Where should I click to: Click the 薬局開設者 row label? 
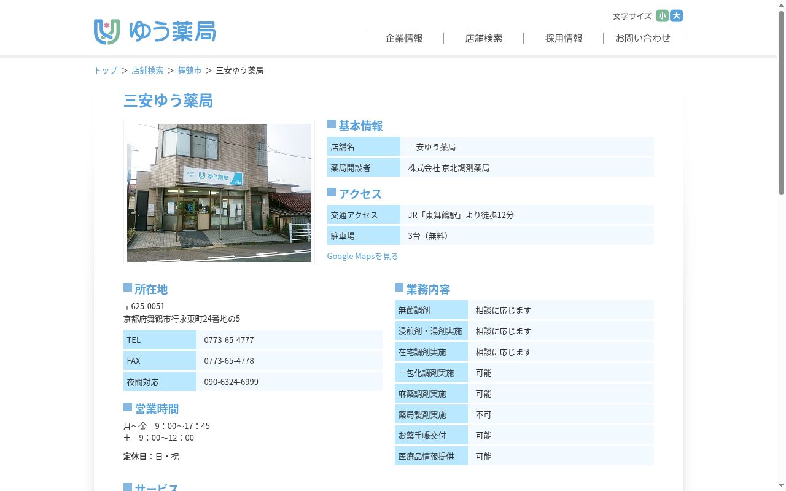coord(364,168)
